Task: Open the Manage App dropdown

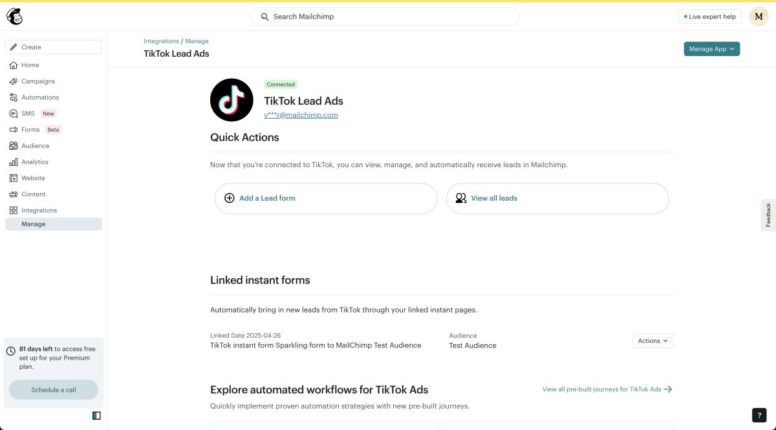Action: coord(712,49)
